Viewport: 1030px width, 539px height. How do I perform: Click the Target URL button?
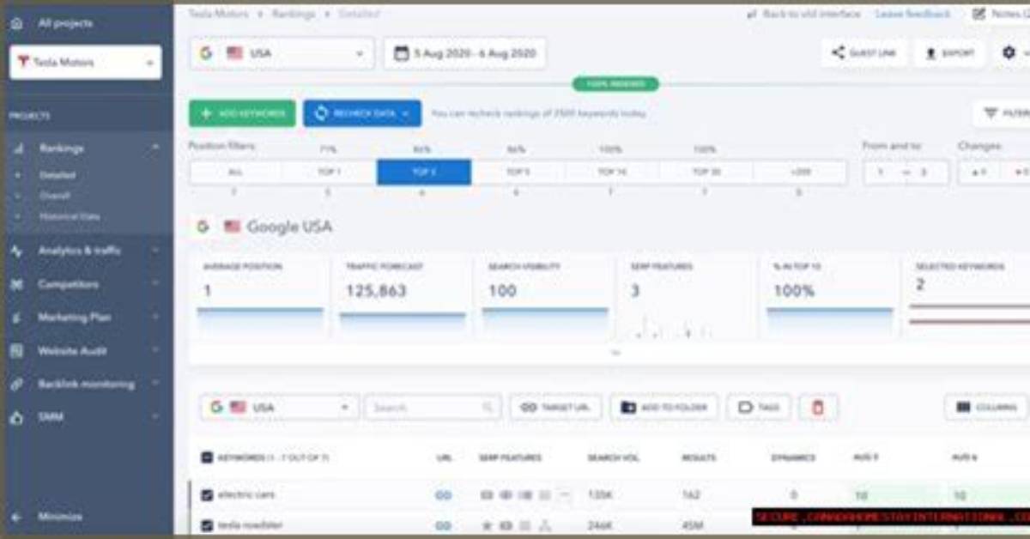pos(555,408)
